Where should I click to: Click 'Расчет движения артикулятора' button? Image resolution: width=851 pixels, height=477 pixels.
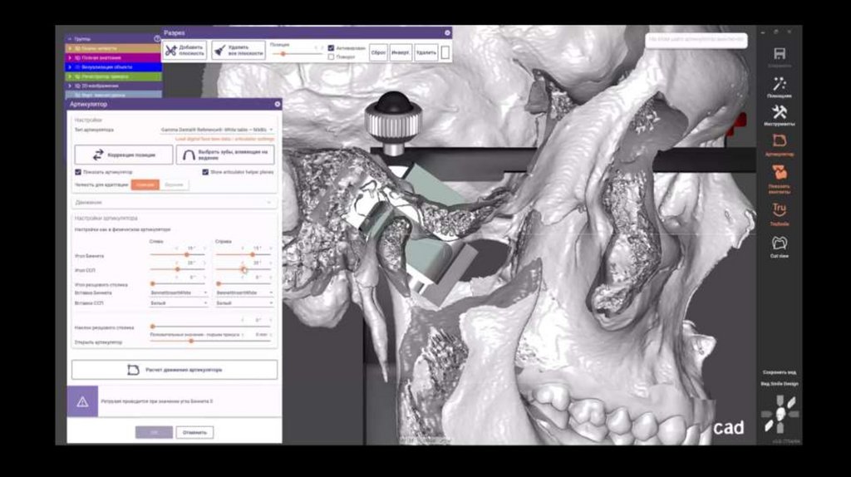click(x=175, y=369)
